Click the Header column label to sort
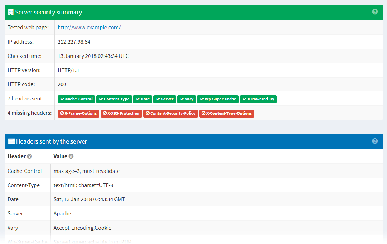This screenshot has width=387, height=244. [16, 156]
